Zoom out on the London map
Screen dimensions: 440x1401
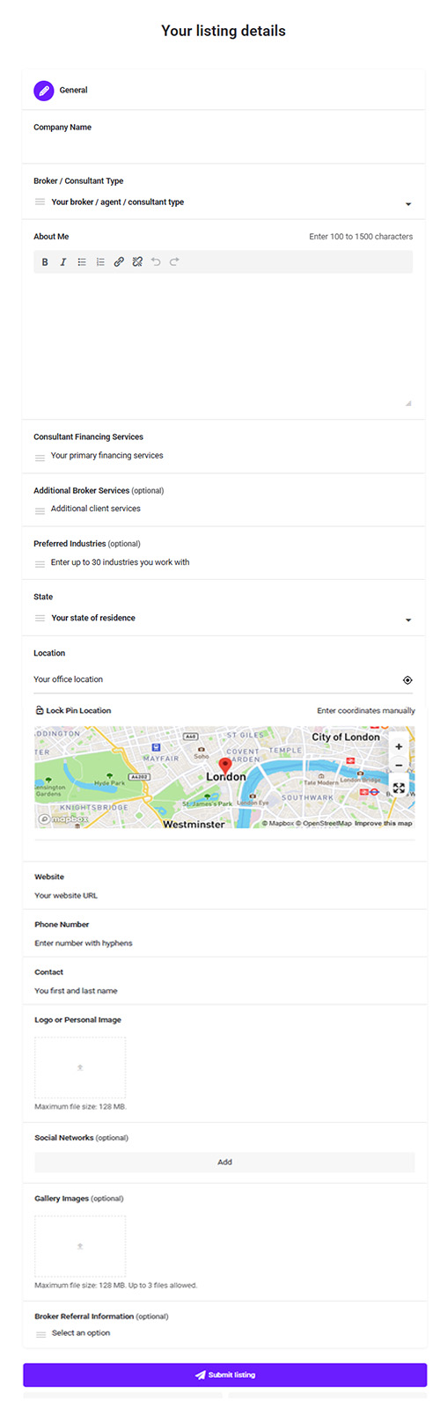[x=399, y=766]
